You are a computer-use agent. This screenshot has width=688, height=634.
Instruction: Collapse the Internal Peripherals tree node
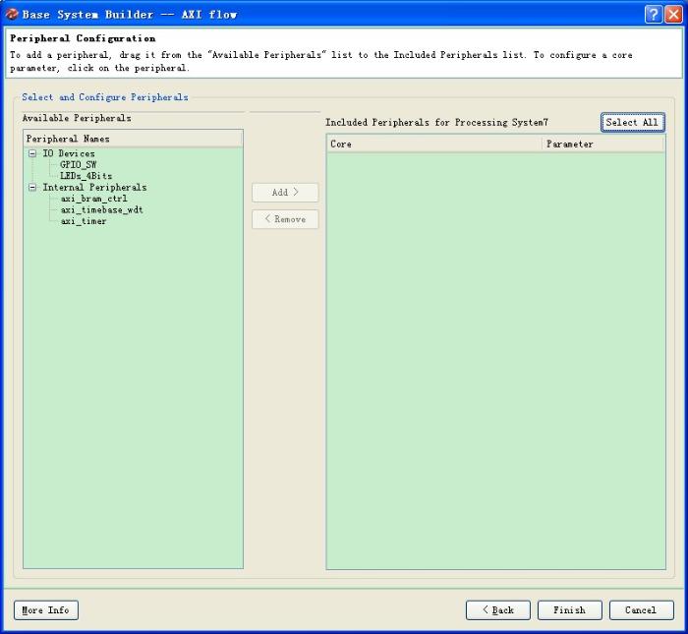(32, 188)
